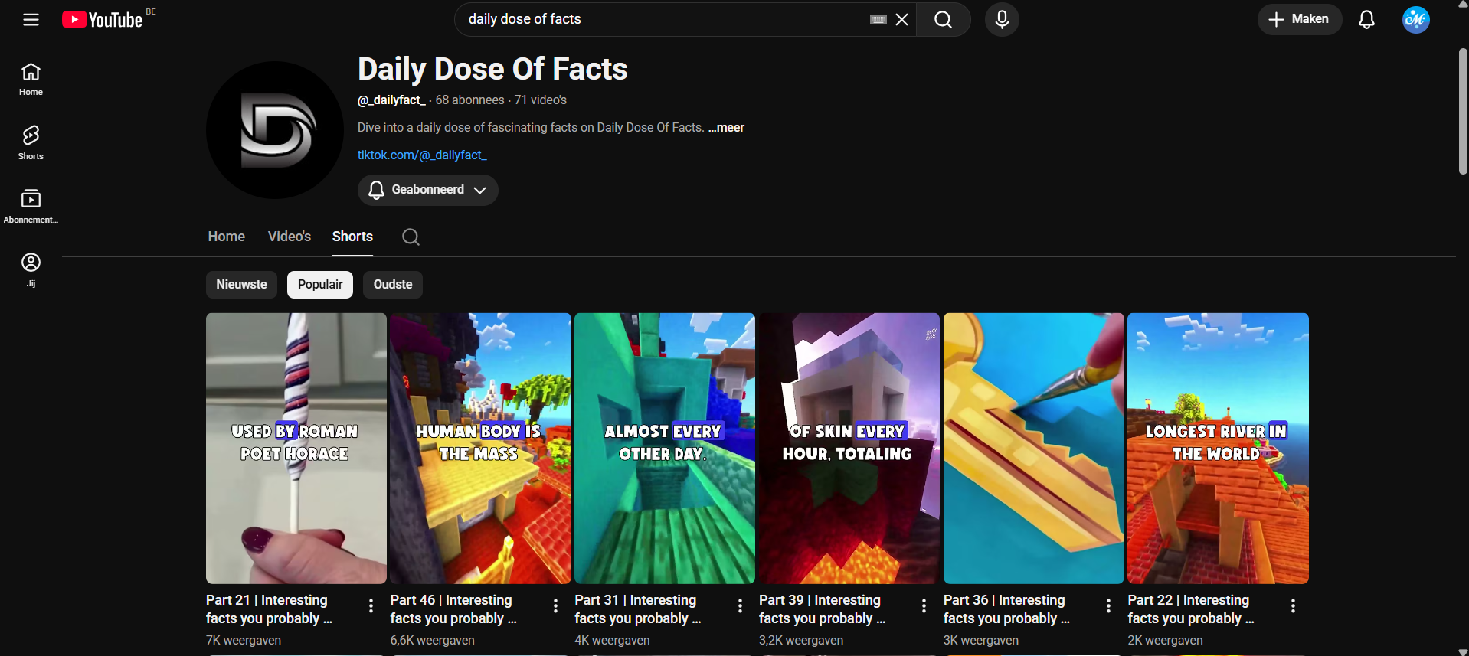Click the '7K weergaven' view count

click(244, 641)
